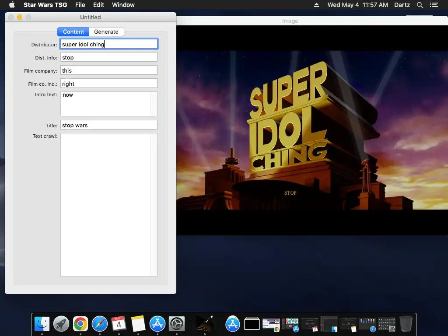The image size is (448, 336).
Task: Click the Title label
Action: pyautogui.click(x=52, y=126)
